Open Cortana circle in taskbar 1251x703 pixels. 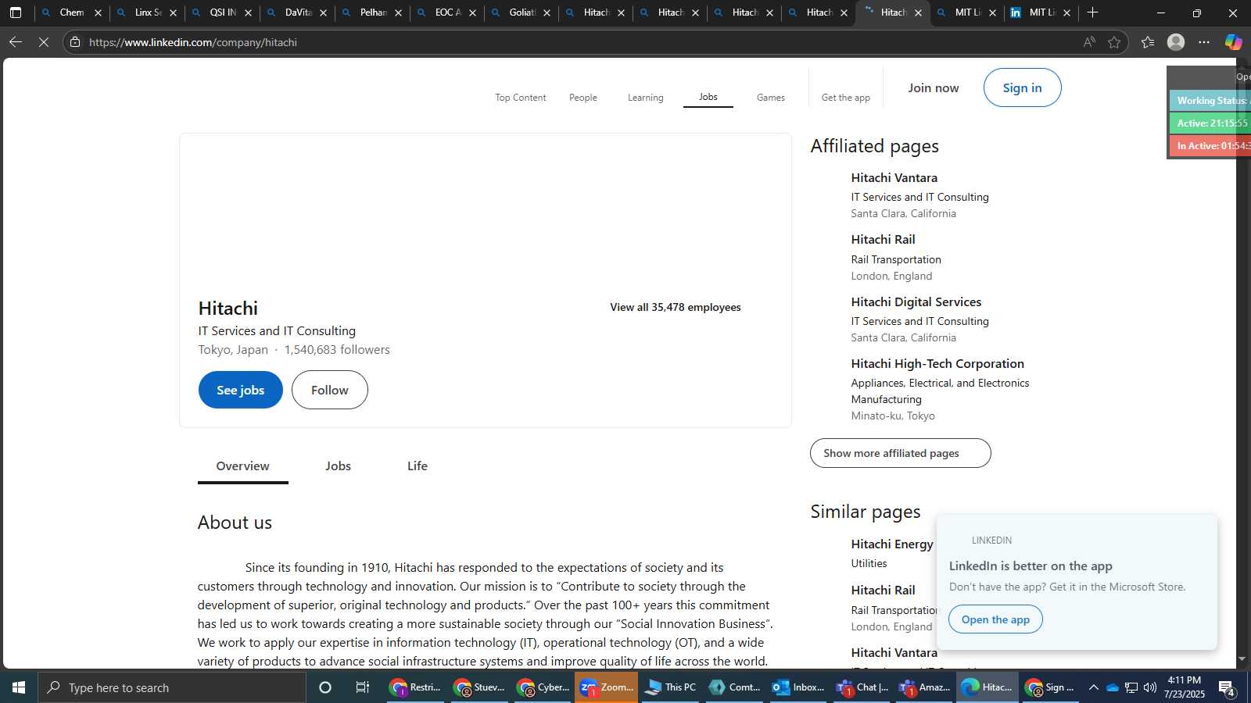(x=325, y=687)
